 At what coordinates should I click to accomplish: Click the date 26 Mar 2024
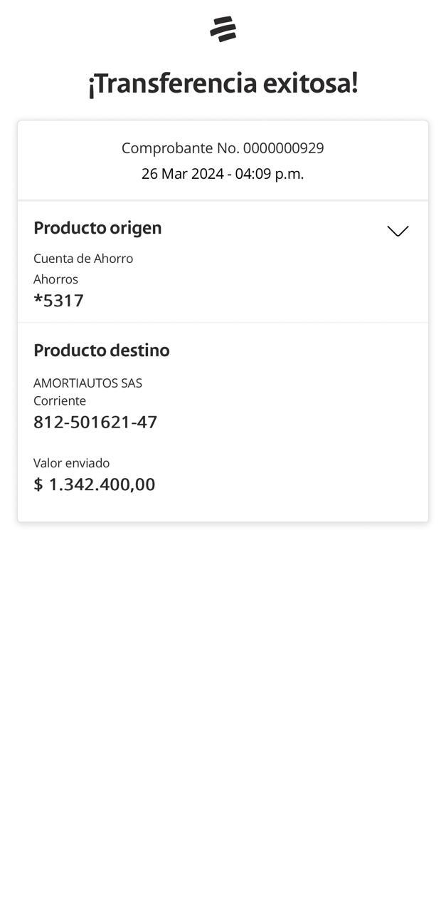pyautogui.click(x=182, y=174)
